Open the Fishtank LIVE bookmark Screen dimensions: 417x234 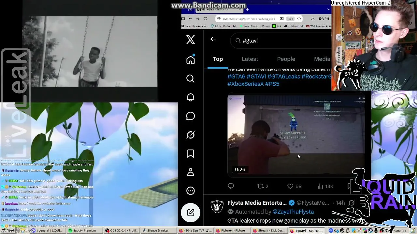293,26
